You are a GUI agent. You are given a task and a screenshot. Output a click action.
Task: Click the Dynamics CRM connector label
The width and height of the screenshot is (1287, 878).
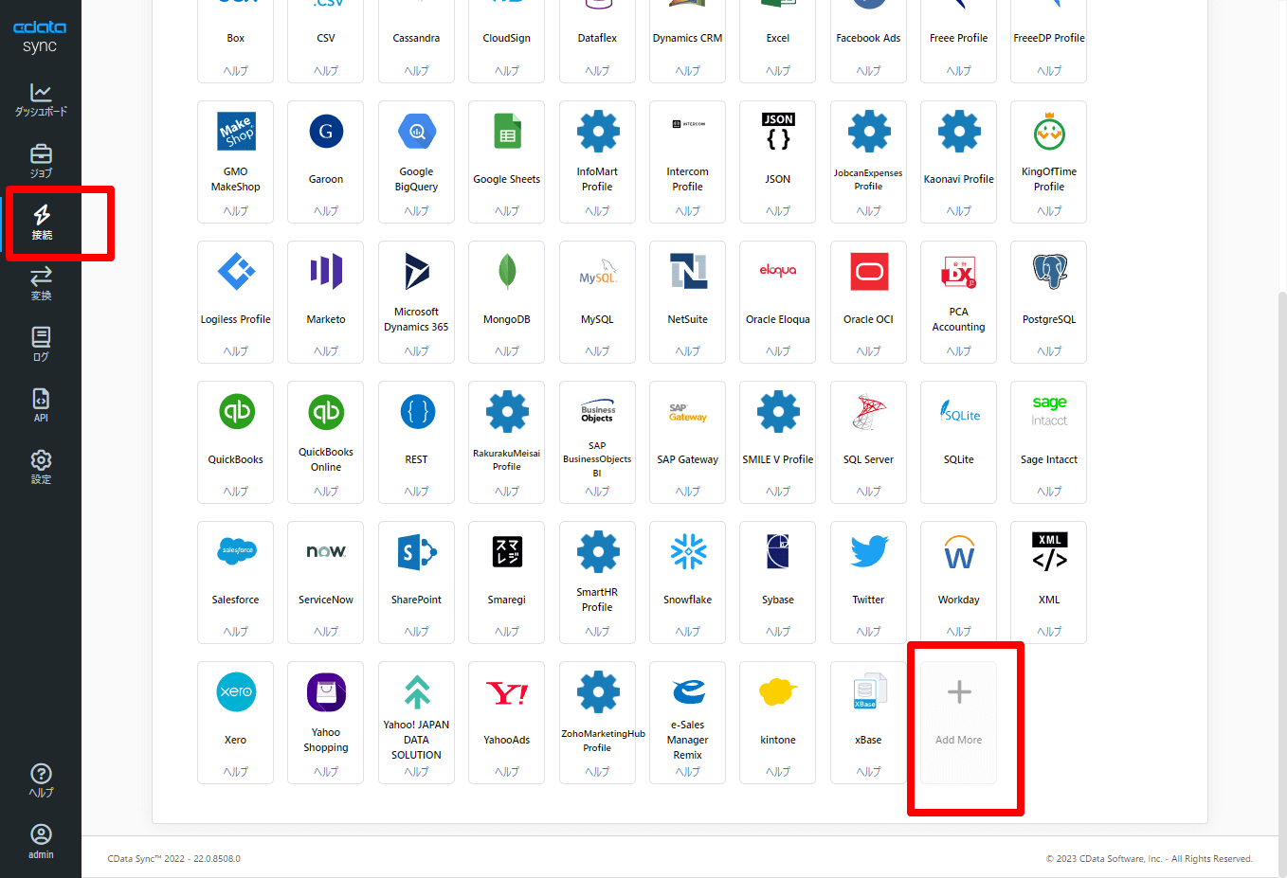pyautogui.click(x=688, y=39)
